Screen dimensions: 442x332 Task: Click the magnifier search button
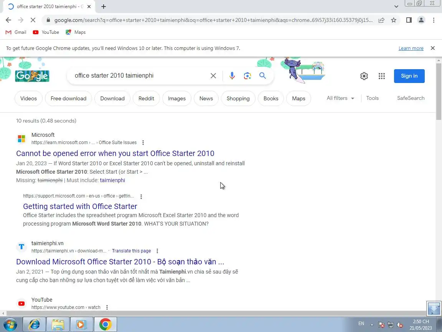[x=262, y=76]
